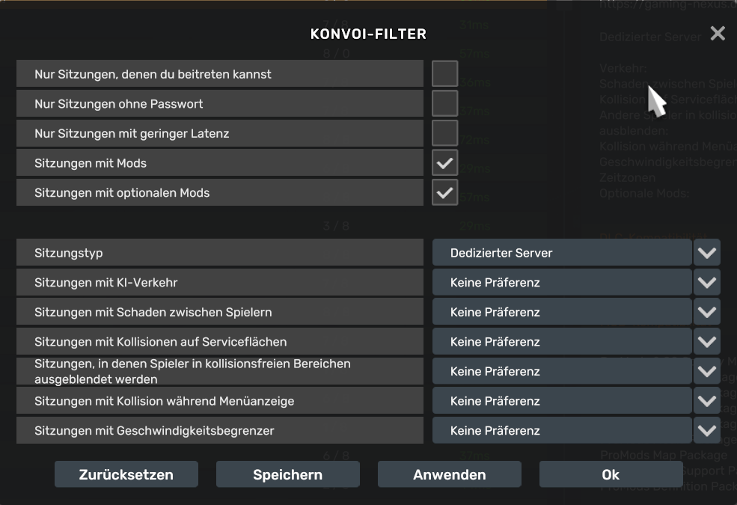Expand the kollisionsfreie Bereiche preference dropdown
This screenshot has width=737, height=505.
561,371
